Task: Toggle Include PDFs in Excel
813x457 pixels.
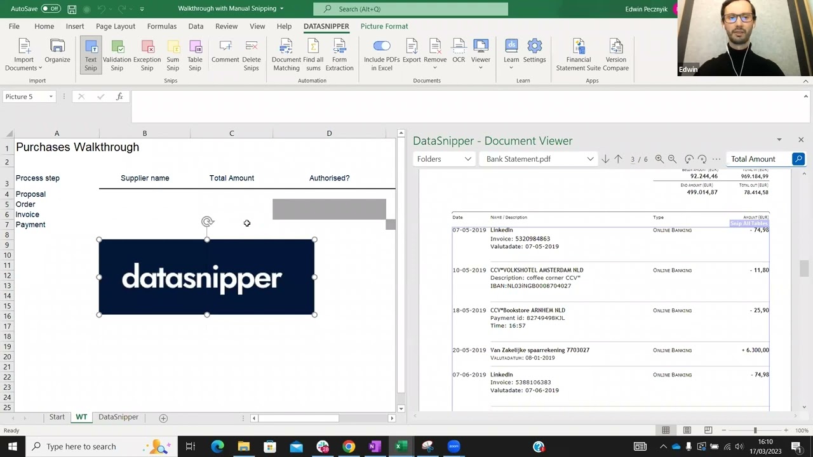Action: 382,55
